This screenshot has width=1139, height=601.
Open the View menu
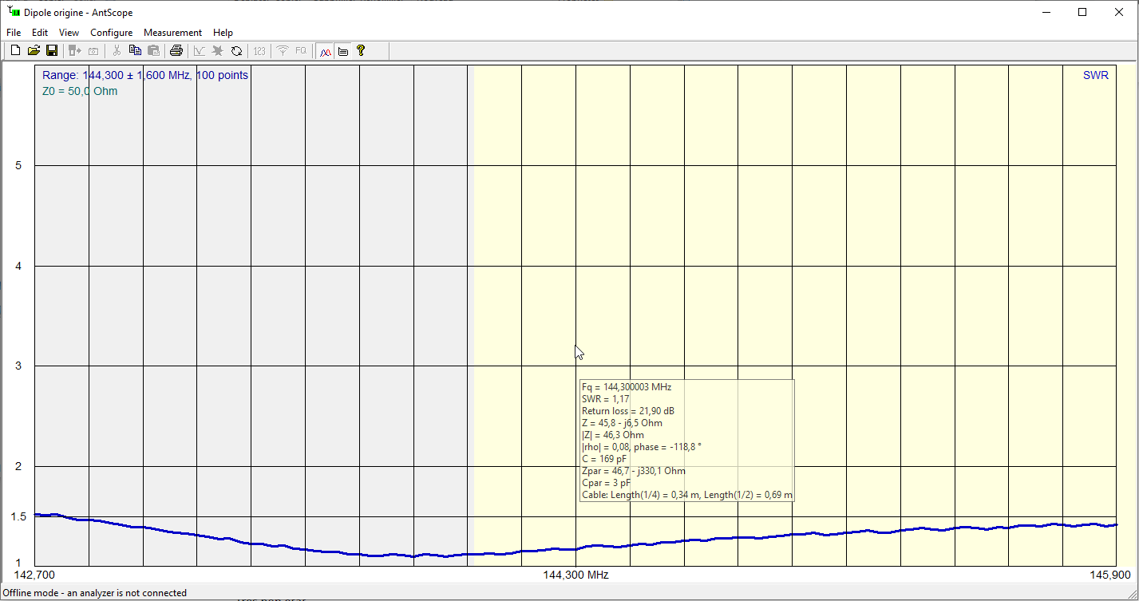click(69, 33)
